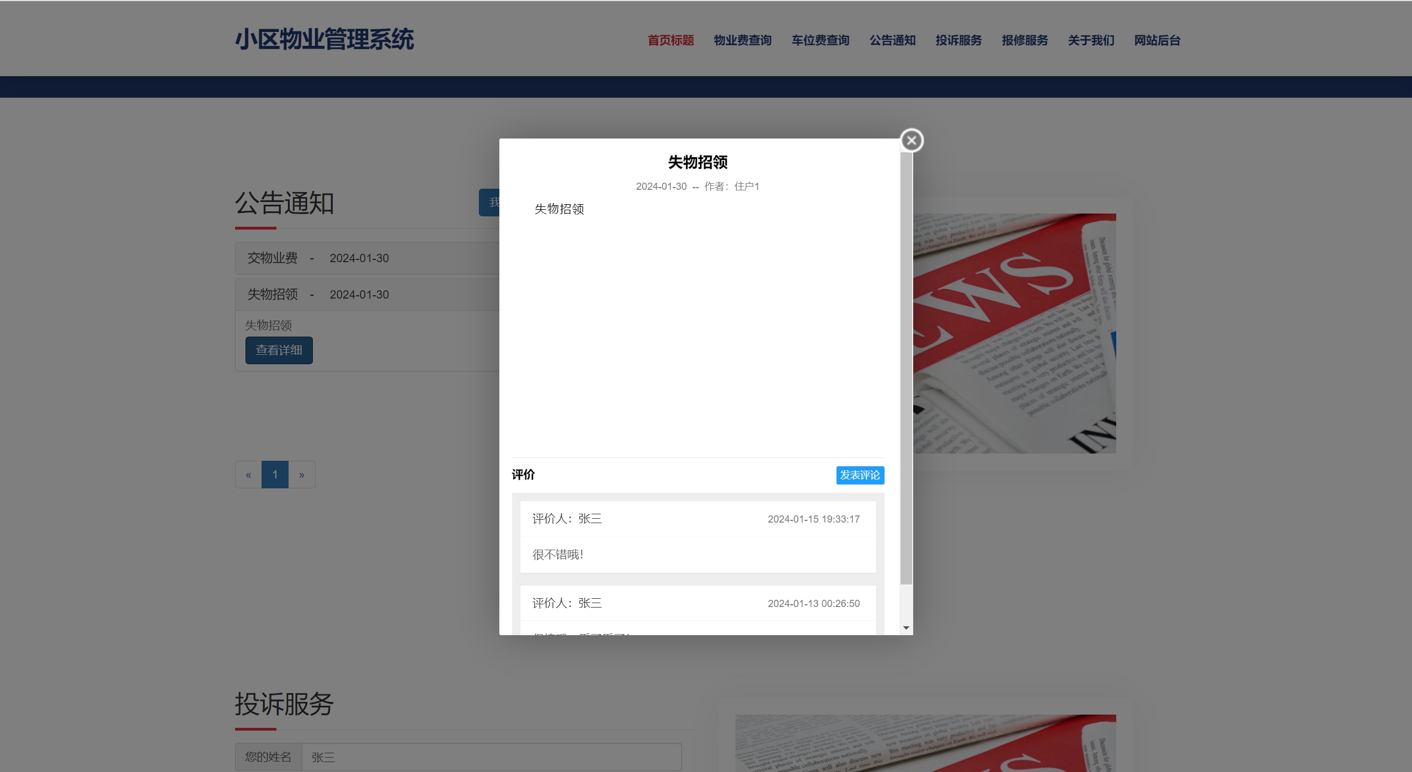
Task: Select 投诉服务 in top navigation
Action: 958,40
